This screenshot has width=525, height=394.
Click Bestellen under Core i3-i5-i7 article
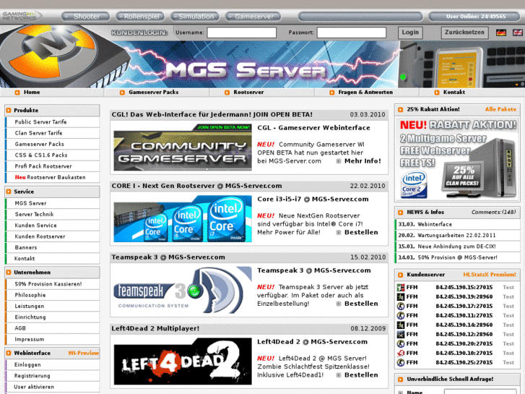tap(361, 232)
